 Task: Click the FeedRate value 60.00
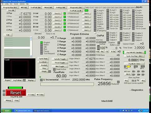pos(61,76)
